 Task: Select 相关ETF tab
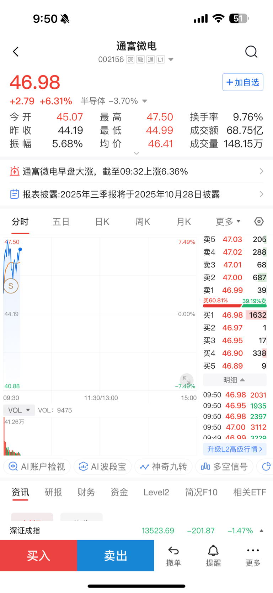pos(250,492)
